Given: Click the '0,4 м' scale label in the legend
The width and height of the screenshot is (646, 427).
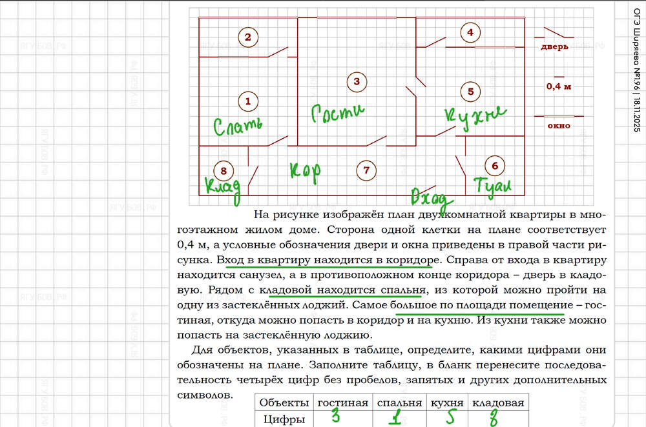Looking at the screenshot, I should coord(559,86).
